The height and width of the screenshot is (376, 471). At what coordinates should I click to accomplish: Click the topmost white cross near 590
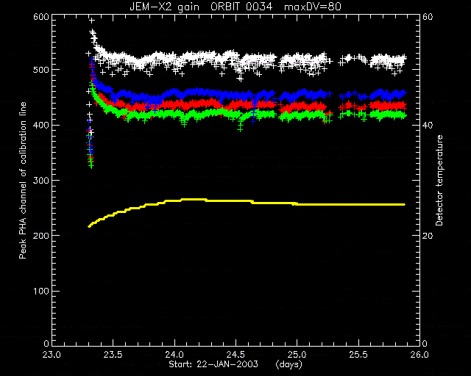pyautogui.click(x=92, y=21)
